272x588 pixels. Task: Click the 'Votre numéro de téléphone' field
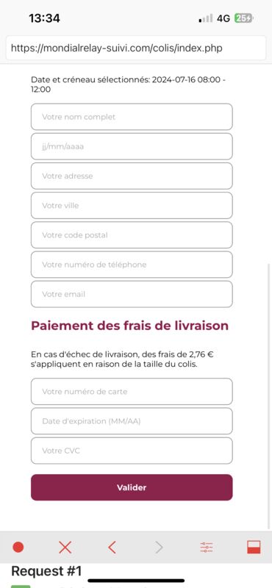(x=132, y=265)
